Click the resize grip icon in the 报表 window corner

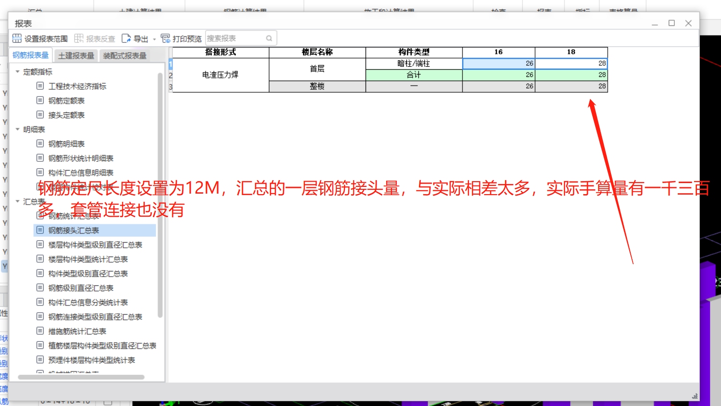tap(695, 396)
